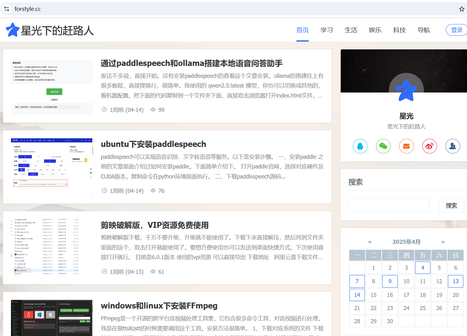Open the Weibo social icon

click(429, 146)
